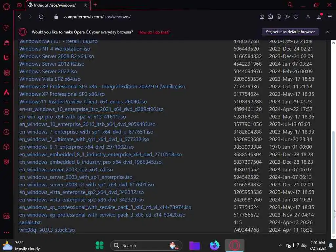Open the edit/share page icon in address bar
The width and height of the screenshot is (336, 252).
(262, 17)
